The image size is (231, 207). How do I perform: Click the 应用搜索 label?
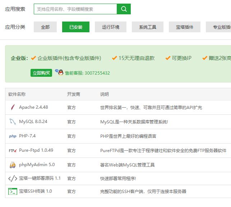[15, 9]
